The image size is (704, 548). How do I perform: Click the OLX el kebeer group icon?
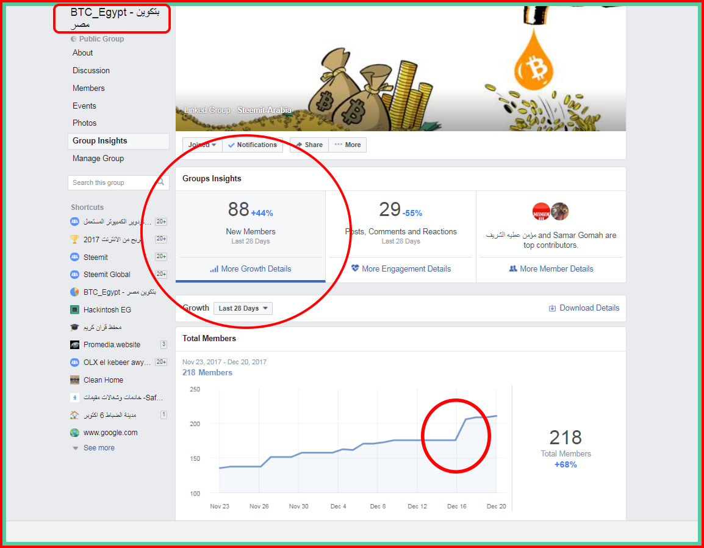tap(74, 362)
